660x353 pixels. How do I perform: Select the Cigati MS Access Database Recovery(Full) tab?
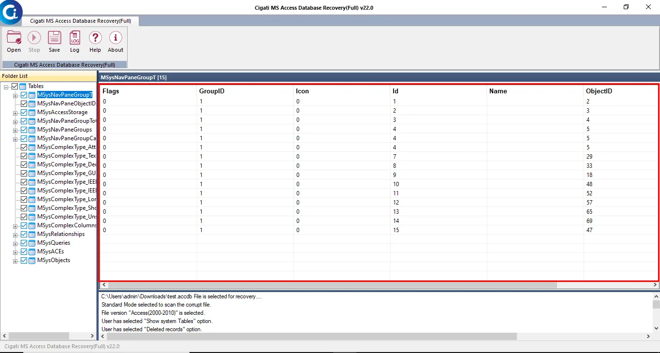point(81,21)
